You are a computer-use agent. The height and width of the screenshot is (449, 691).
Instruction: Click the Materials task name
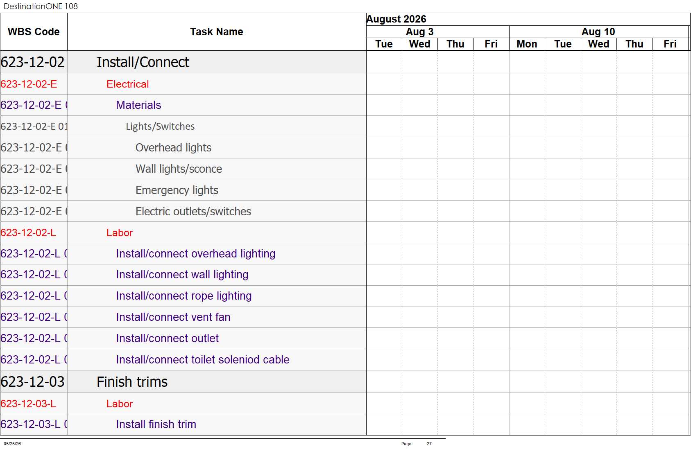(138, 105)
